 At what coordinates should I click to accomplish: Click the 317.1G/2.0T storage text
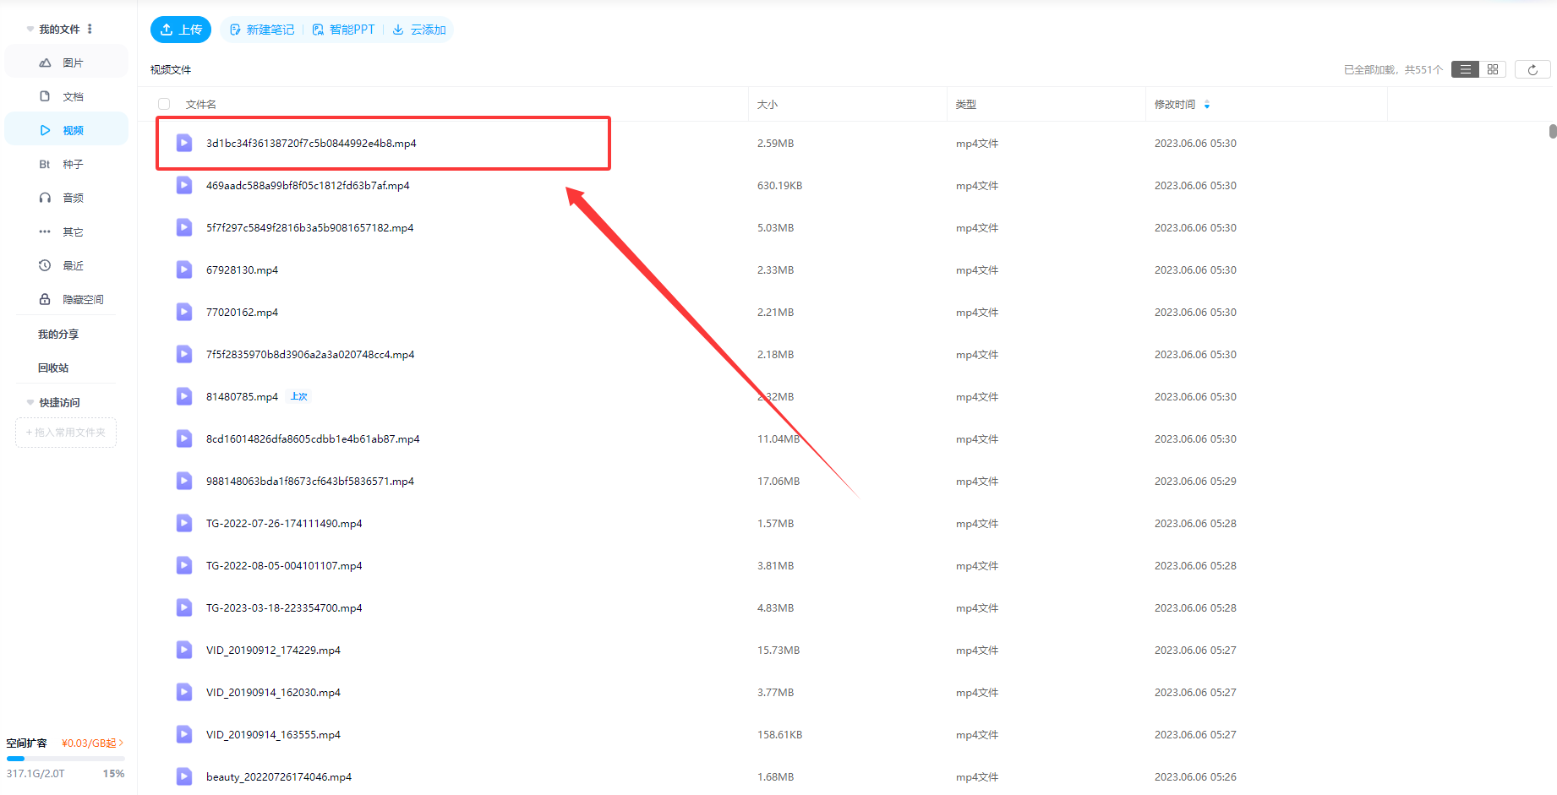click(36, 774)
